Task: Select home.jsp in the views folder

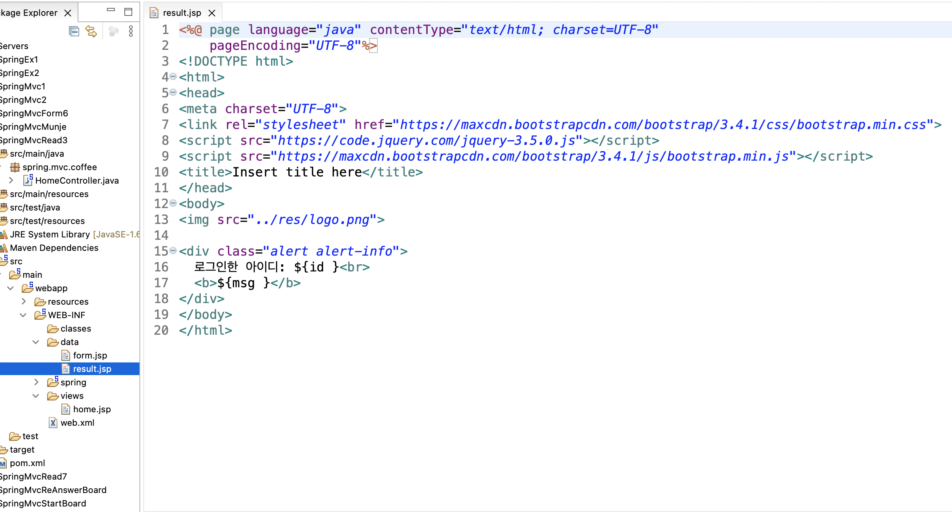Action: (91, 409)
